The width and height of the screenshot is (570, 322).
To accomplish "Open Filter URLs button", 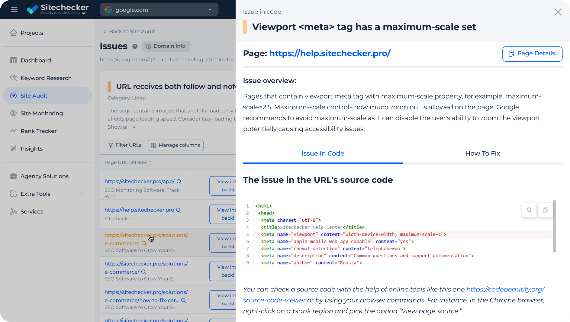I will [125, 145].
